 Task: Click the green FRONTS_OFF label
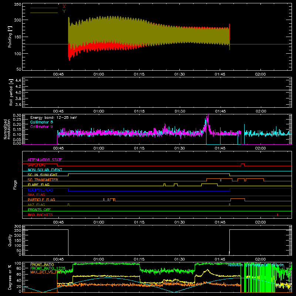[39, 209]
